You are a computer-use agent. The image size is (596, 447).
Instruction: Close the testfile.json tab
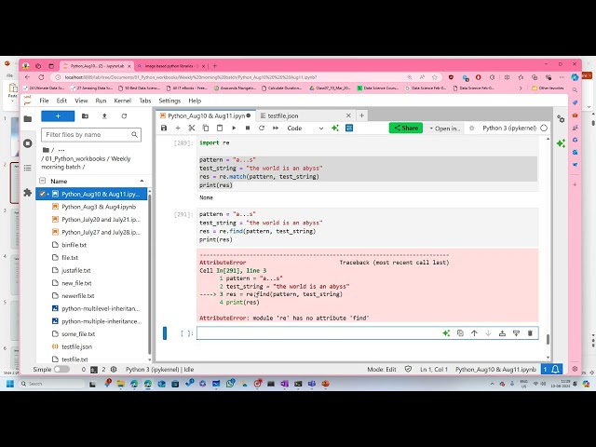pyautogui.click(x=348, y=115)
